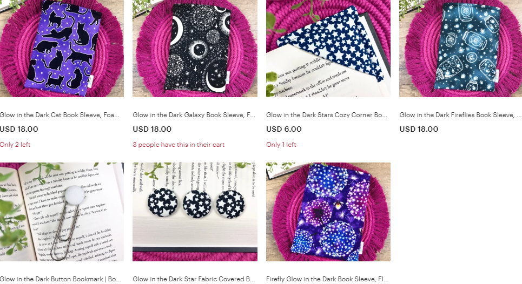Viewport: 522px width, 284px height.
Task: Click 'Glow in the Dark Stars Cozy Corner' title
Action: [x=327, y=115]
